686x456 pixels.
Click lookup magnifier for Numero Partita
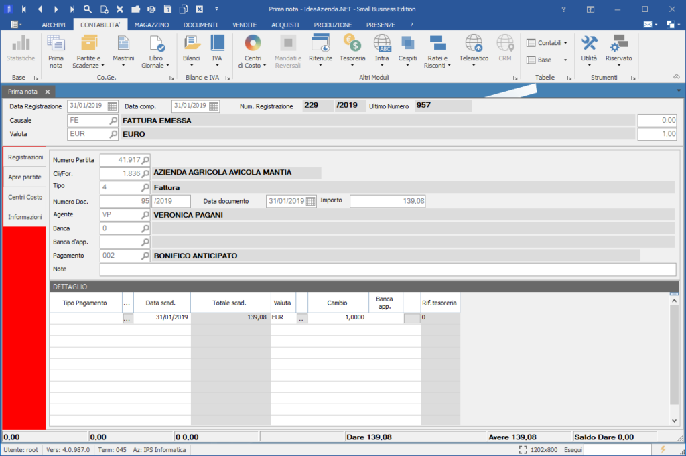click(145, 160)
